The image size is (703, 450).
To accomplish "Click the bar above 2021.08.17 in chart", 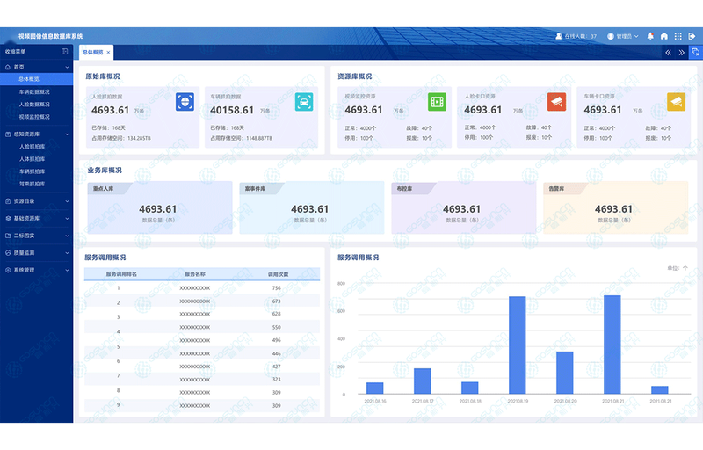I will [x=423, y=381].
